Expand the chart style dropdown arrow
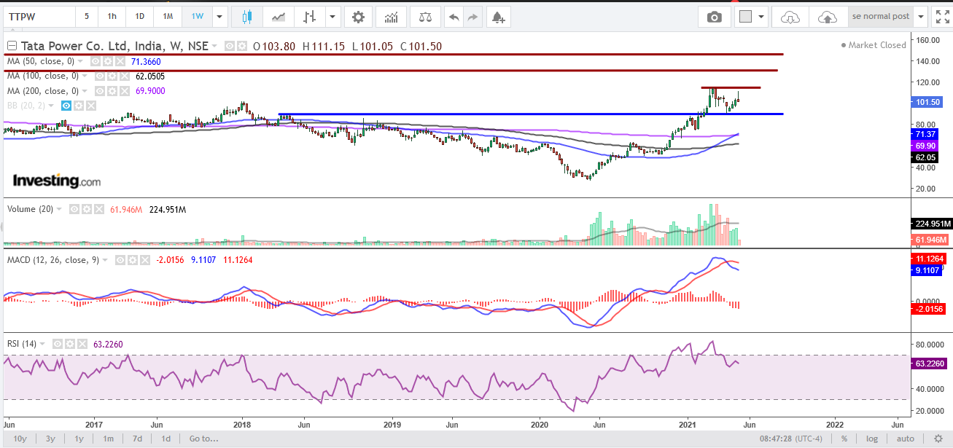Image resolution: width=953 pixels, height=448 pixels. (x=333, y=16)
